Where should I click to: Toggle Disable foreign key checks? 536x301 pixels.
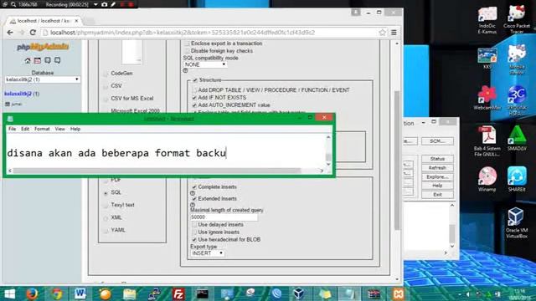[187, 51]
